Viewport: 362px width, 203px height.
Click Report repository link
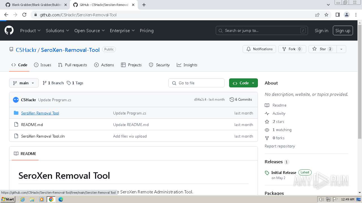pyautogui.click(x=280, y=146)
